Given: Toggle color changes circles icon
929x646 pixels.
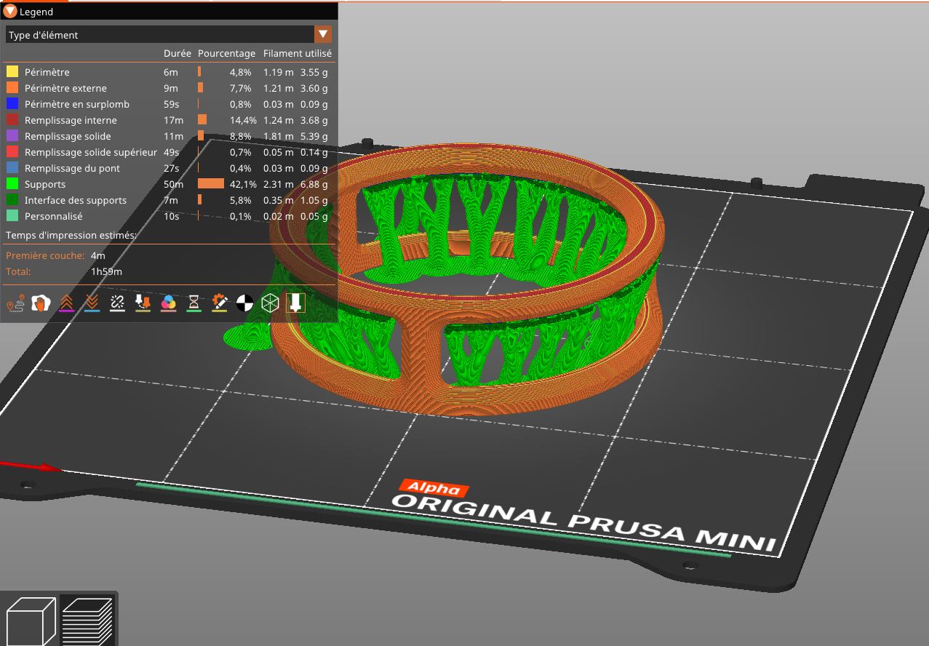Looking at the screenshot, I should tap(168, 303).
